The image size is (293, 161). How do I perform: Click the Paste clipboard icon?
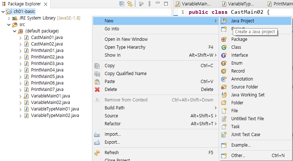coord(97,82)
